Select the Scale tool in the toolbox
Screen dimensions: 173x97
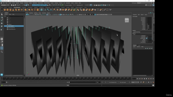pos(2,29)
